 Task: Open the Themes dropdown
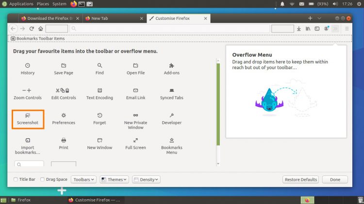114,179
